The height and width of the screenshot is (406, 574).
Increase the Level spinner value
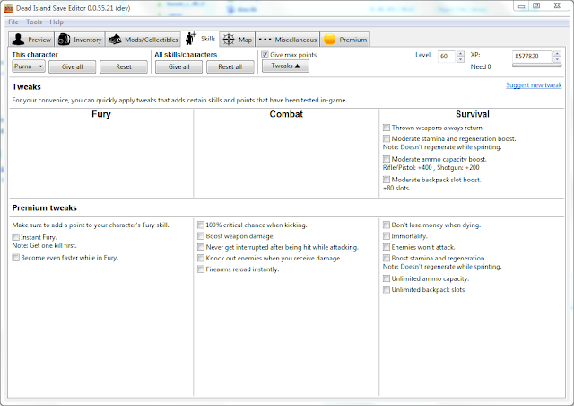tap(461, 53)
